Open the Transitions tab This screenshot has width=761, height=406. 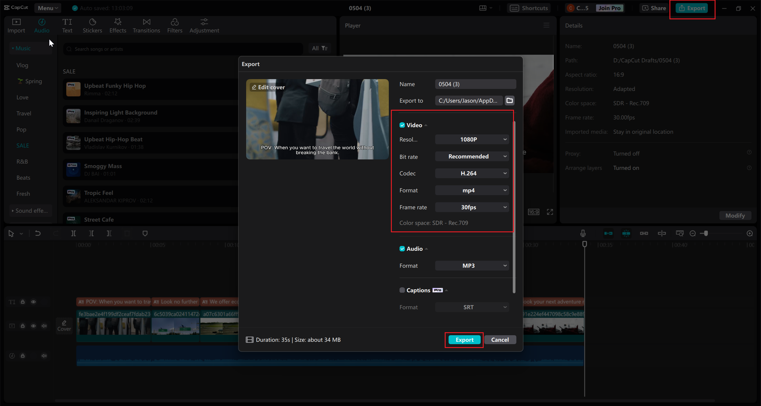pyautogui.click(x=146, y=26)
